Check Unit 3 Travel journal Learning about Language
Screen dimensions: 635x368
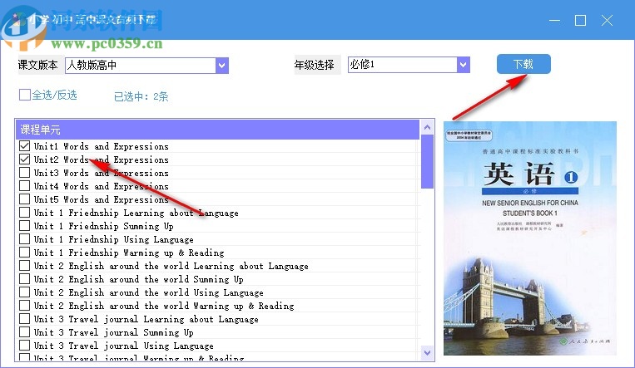coord(25,319)
